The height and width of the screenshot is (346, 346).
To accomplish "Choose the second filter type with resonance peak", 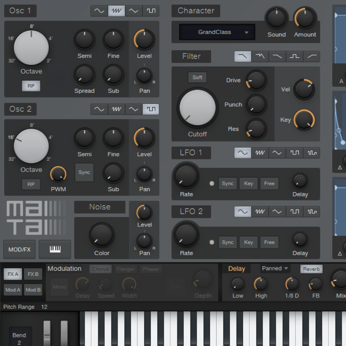I will 260,56.
